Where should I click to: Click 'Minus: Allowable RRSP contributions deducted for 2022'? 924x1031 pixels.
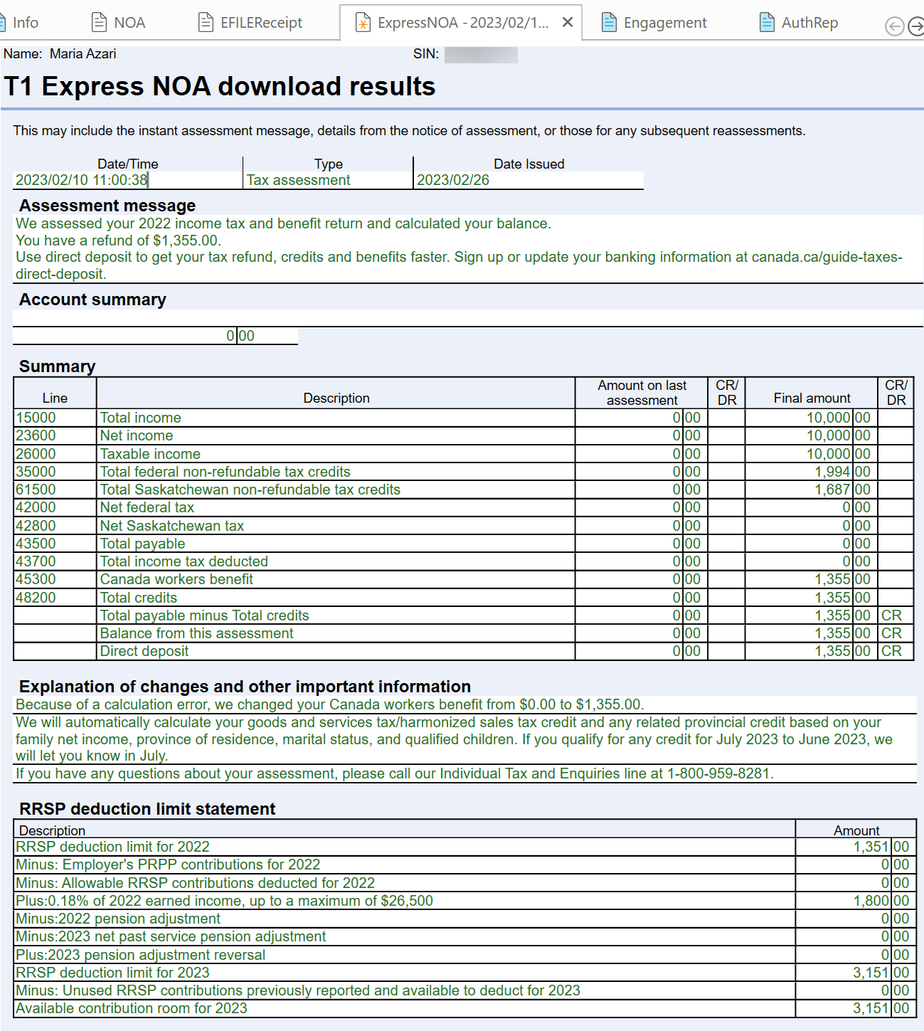pos(195,883)
